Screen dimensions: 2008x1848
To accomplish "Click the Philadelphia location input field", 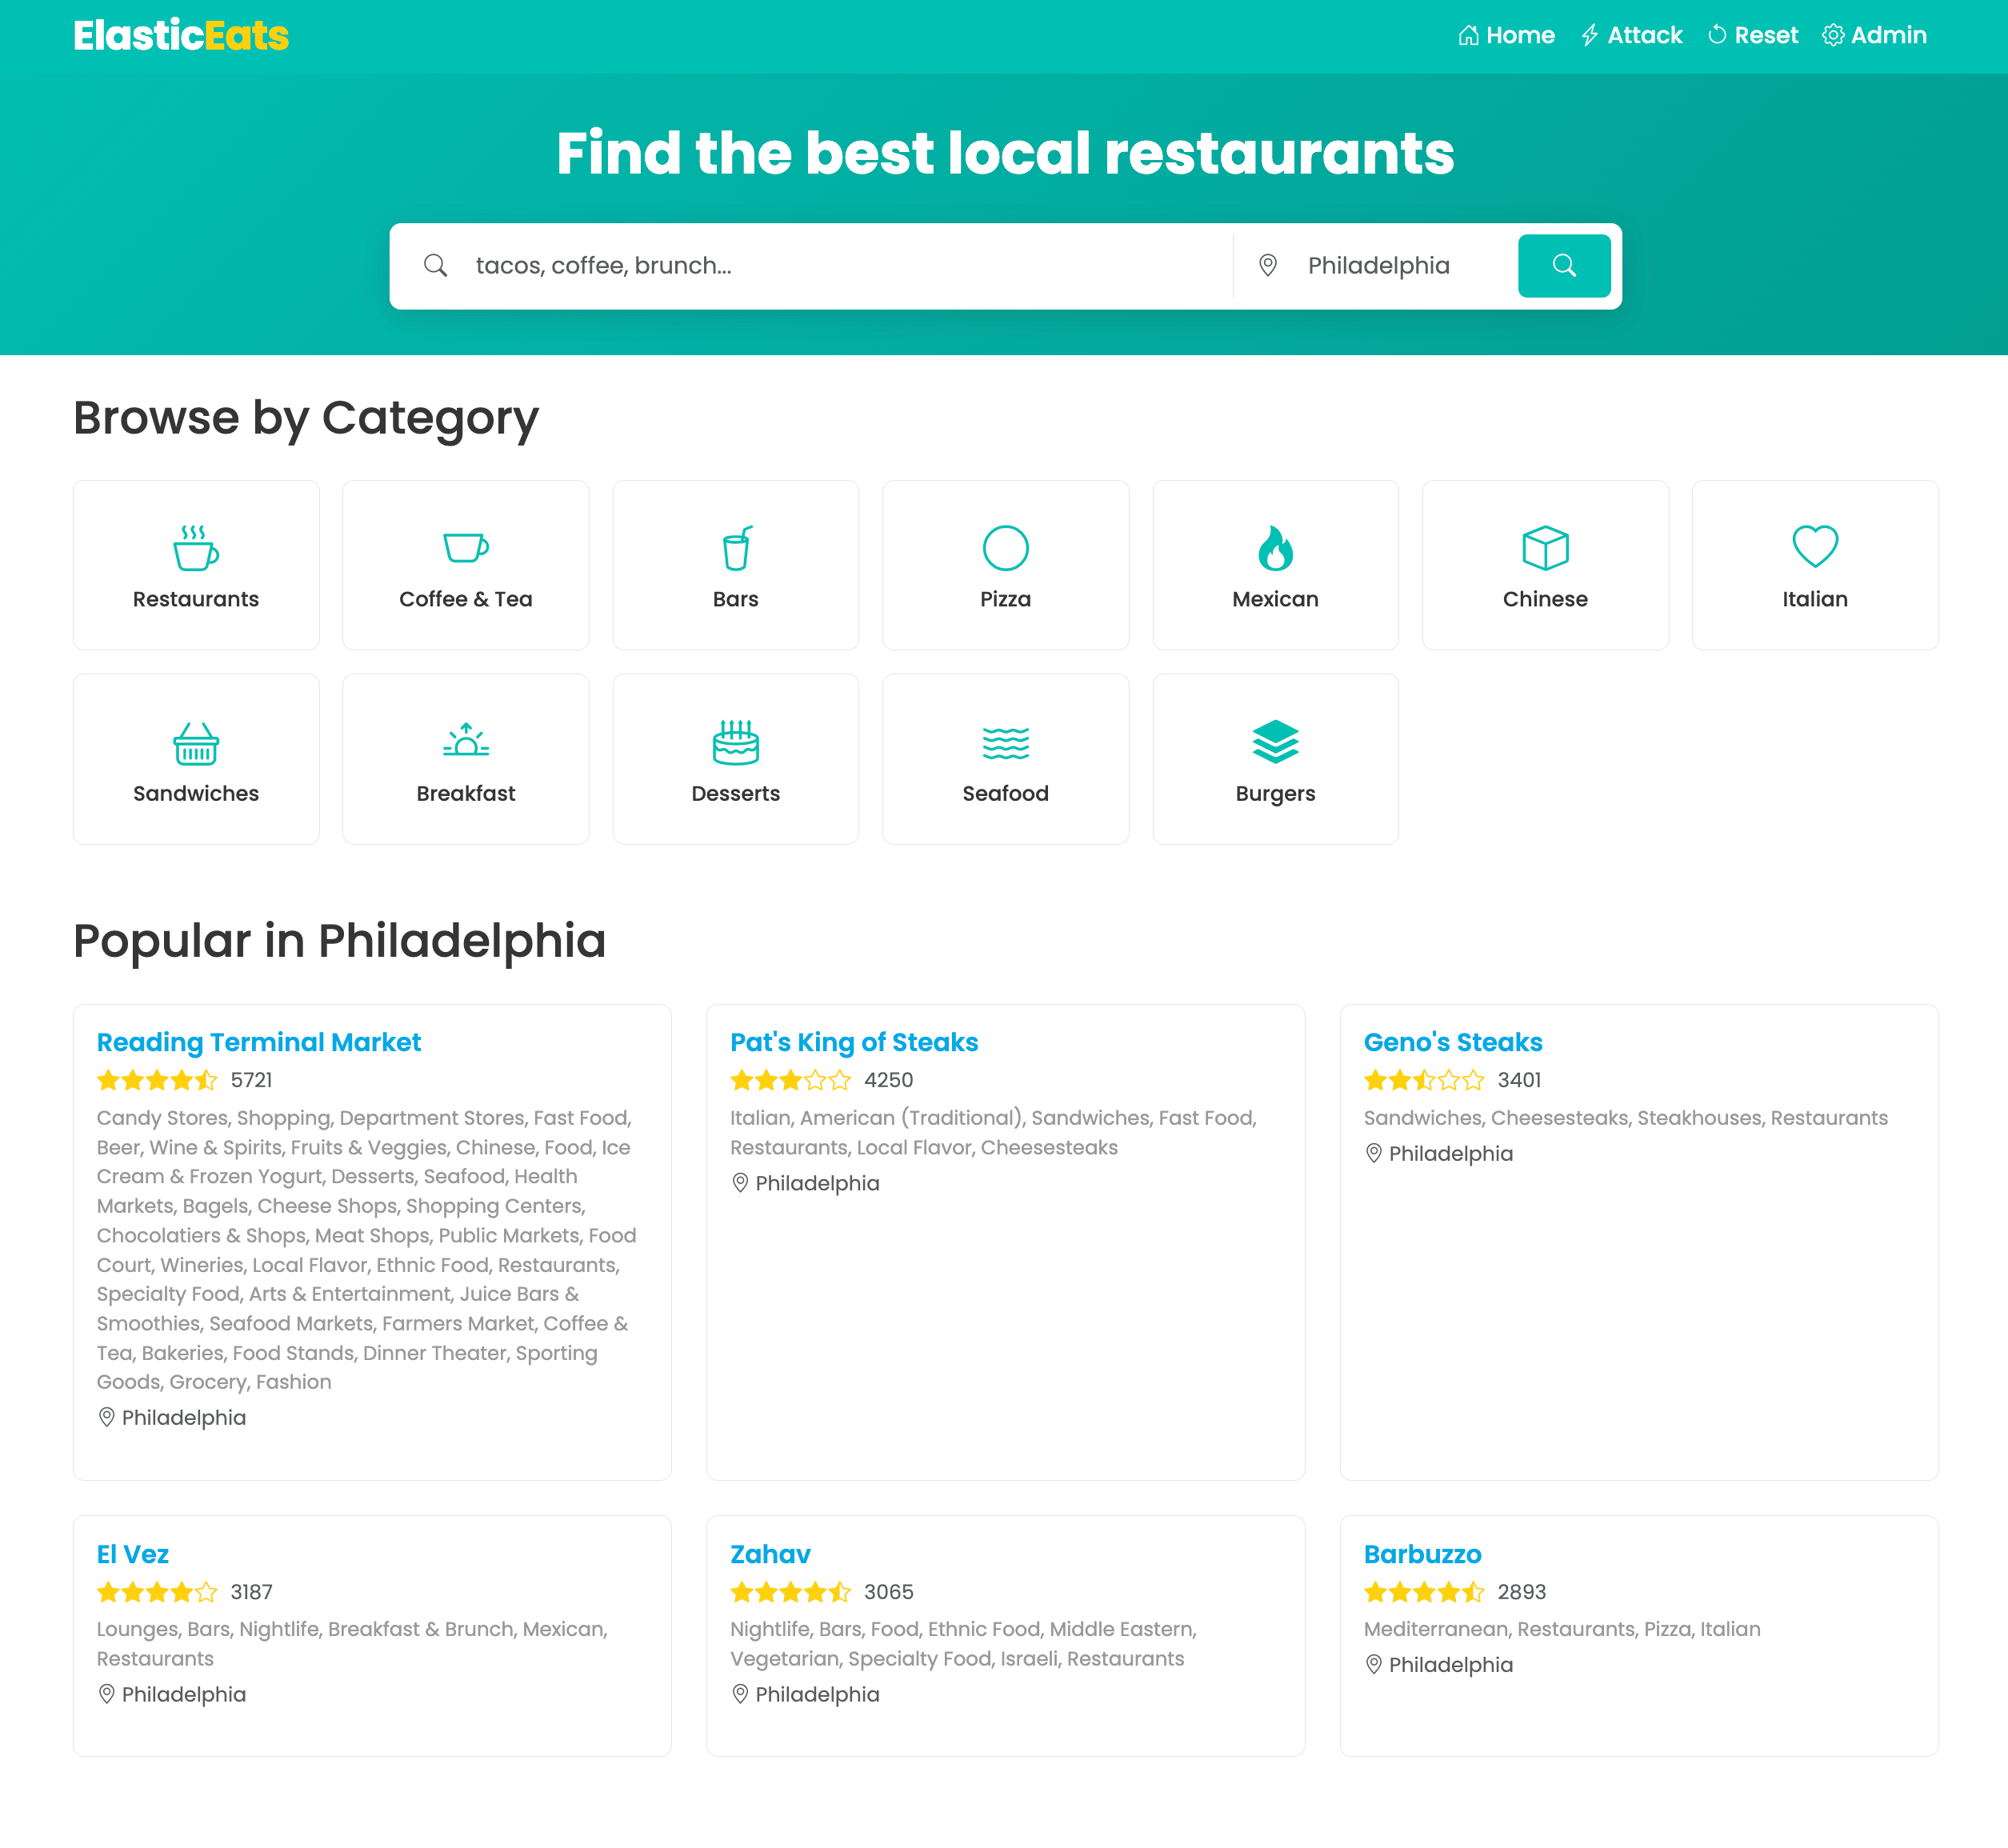I will pyautogui.click(x=1400, y=266).
